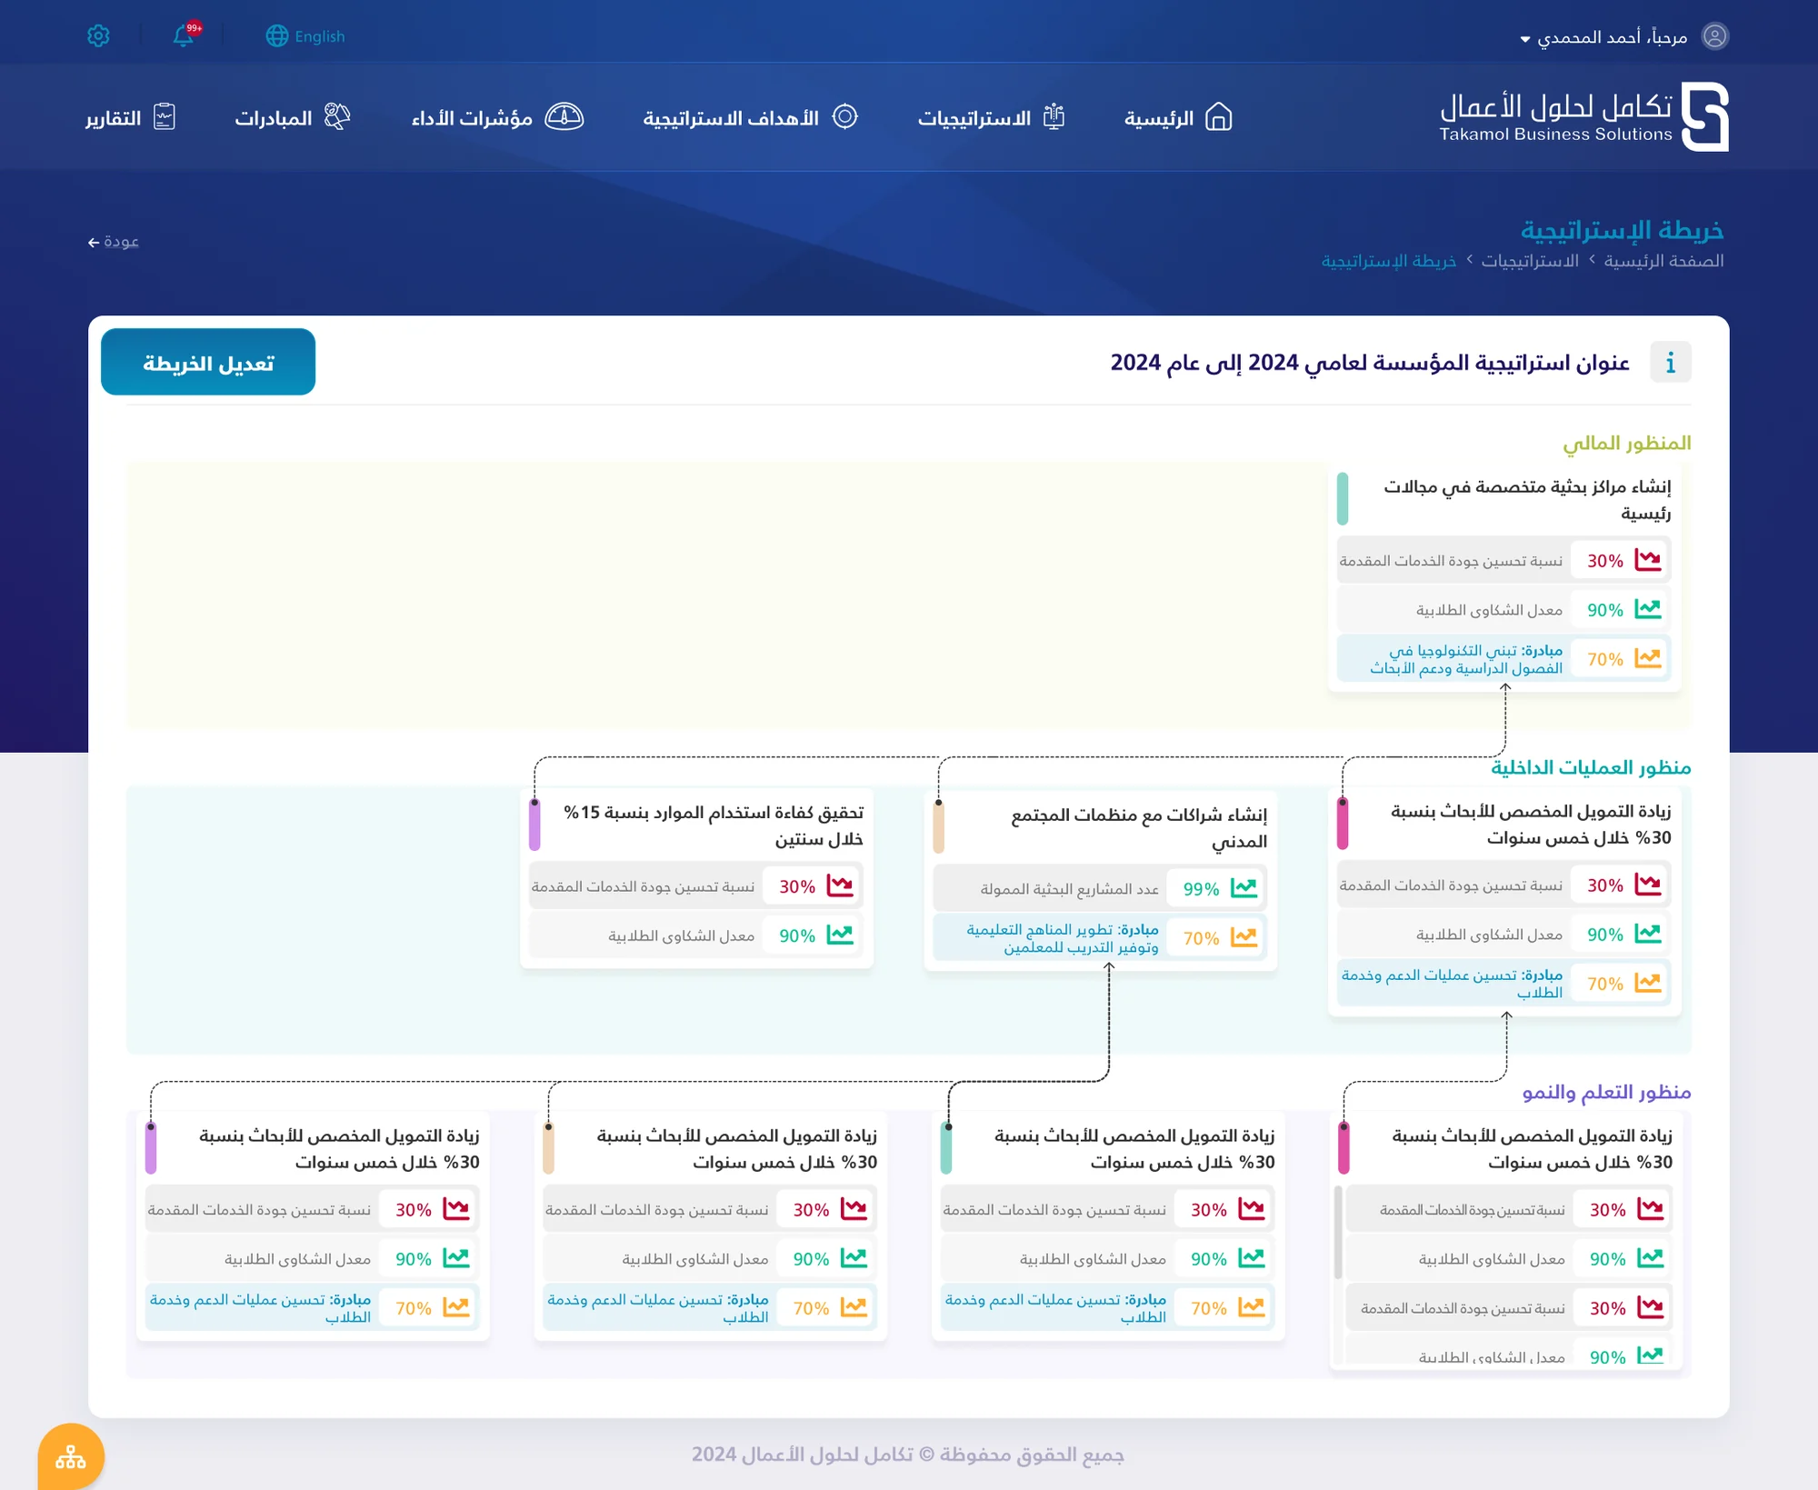Image resolution: width=1818 pixels, height=1490 pixels.
Task: Click current breadcrumb خريطة الإستراتيجية
Action: click(x=1388, y=261)
